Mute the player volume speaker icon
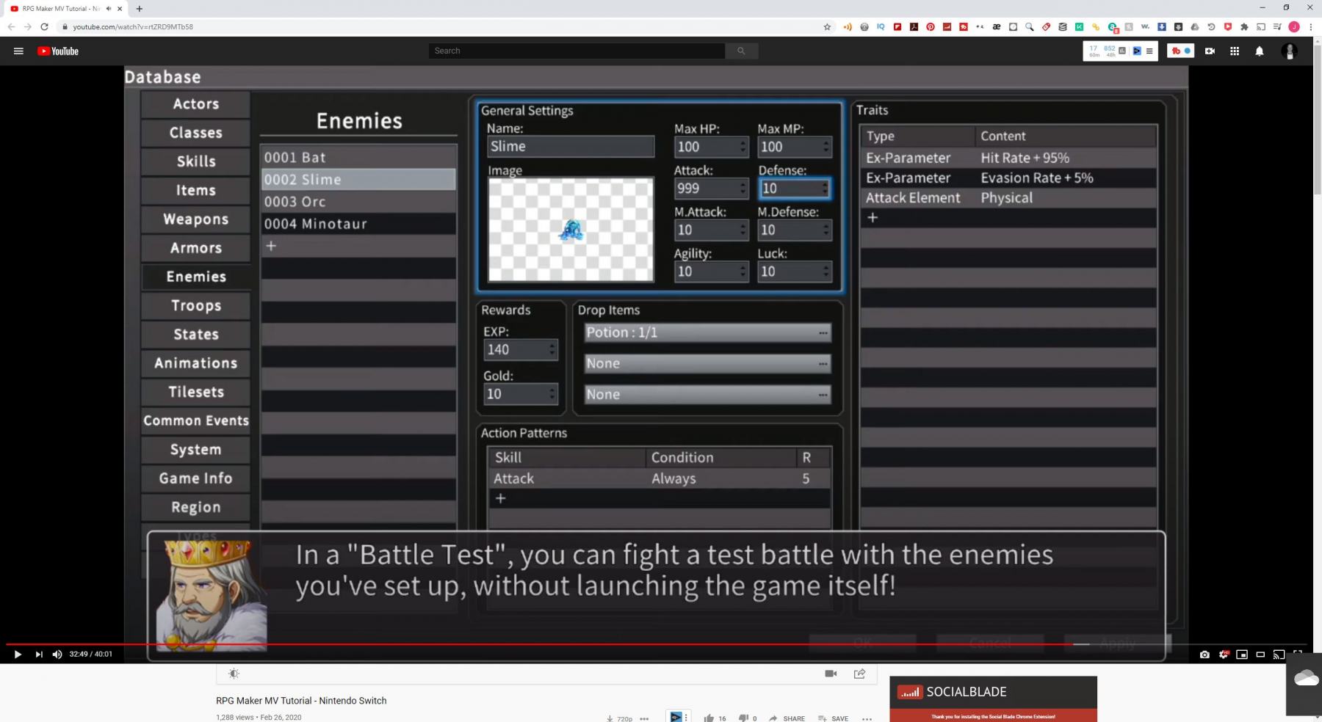Screen dimensions: 1322x722 coord(57,654)
